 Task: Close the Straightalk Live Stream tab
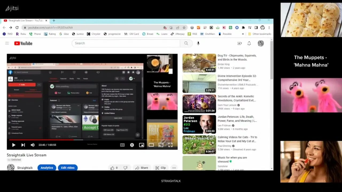[x=46, y=21]
